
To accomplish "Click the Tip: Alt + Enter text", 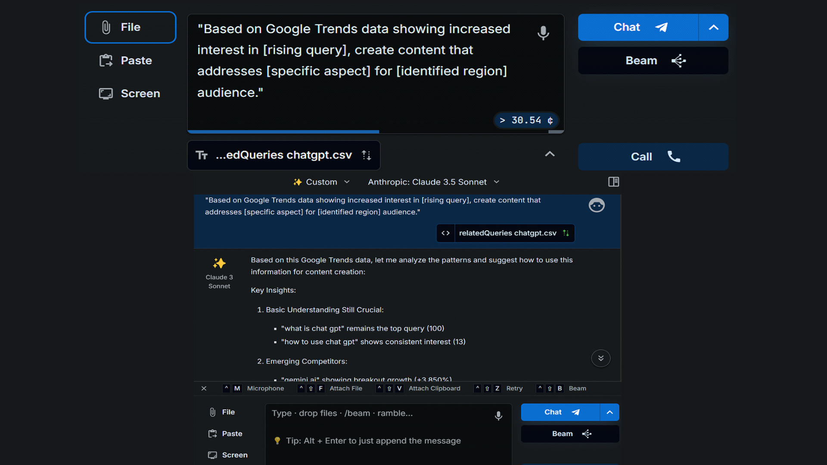I will click(373, 440).
